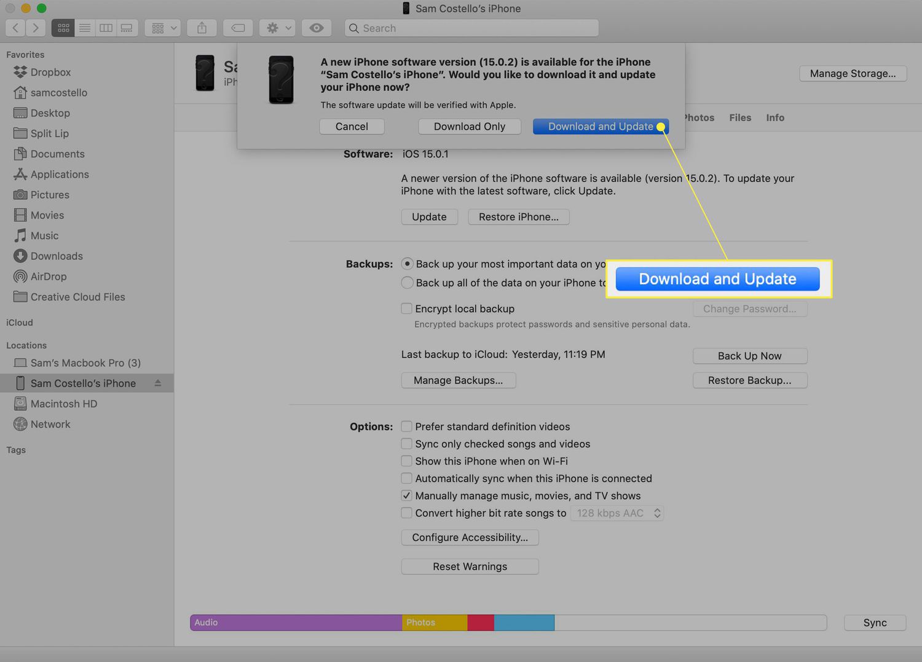
Task: Switch to the Files tab
Action: [740, 117]
